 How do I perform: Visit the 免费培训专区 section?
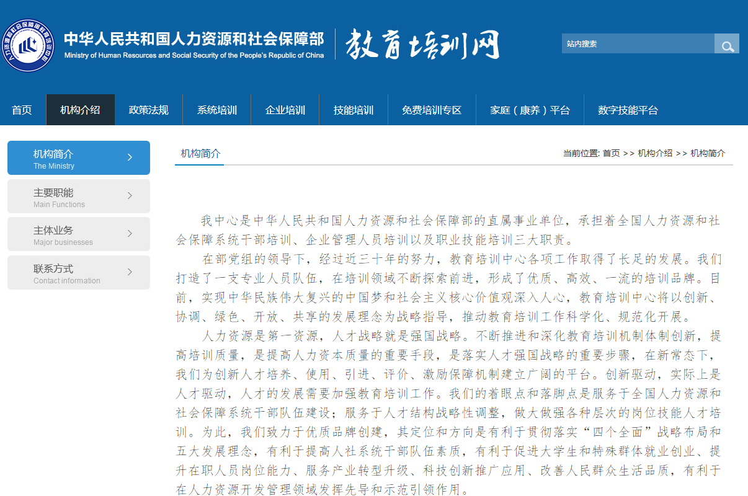click(432, 110)
